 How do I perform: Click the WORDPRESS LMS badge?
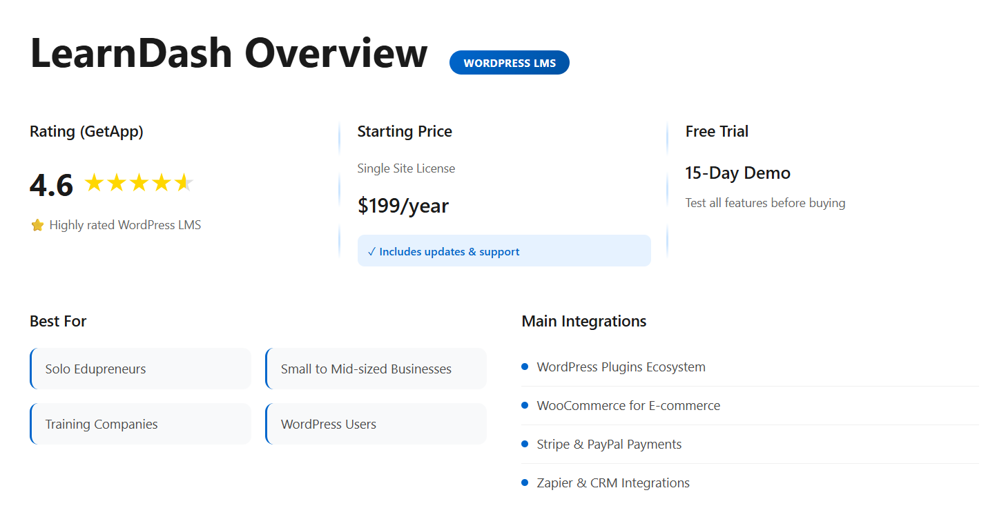pos(509,63)
